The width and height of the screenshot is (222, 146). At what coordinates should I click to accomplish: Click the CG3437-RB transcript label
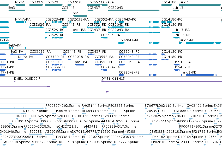pyautogui.click(x=97, y=30)
